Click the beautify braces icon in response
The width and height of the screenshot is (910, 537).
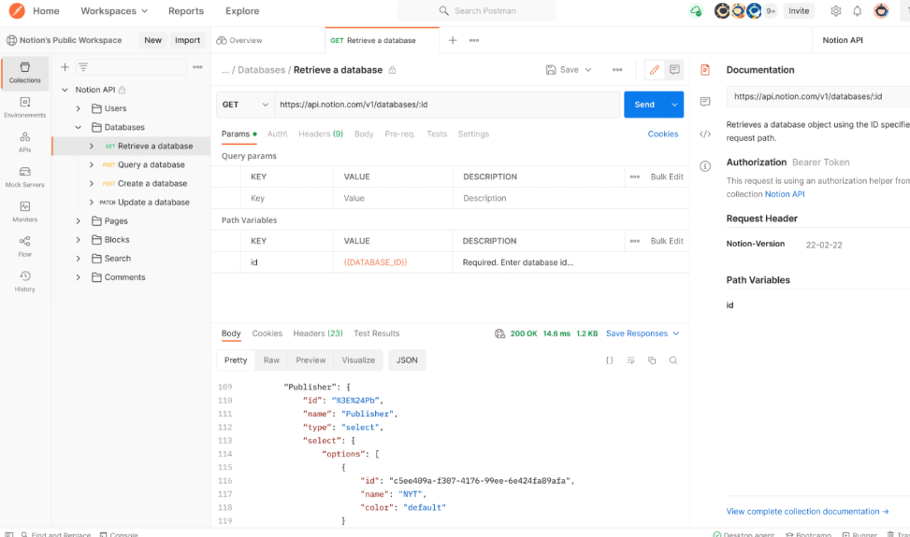coord(610,360)
